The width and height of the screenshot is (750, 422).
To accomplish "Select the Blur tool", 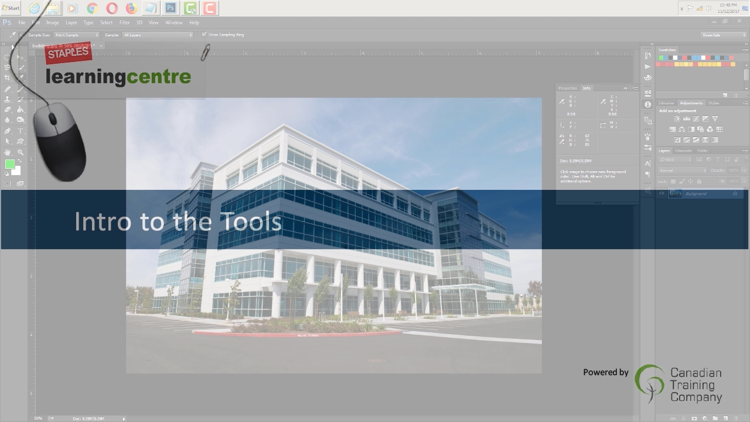I will click(x=8, y=120).
